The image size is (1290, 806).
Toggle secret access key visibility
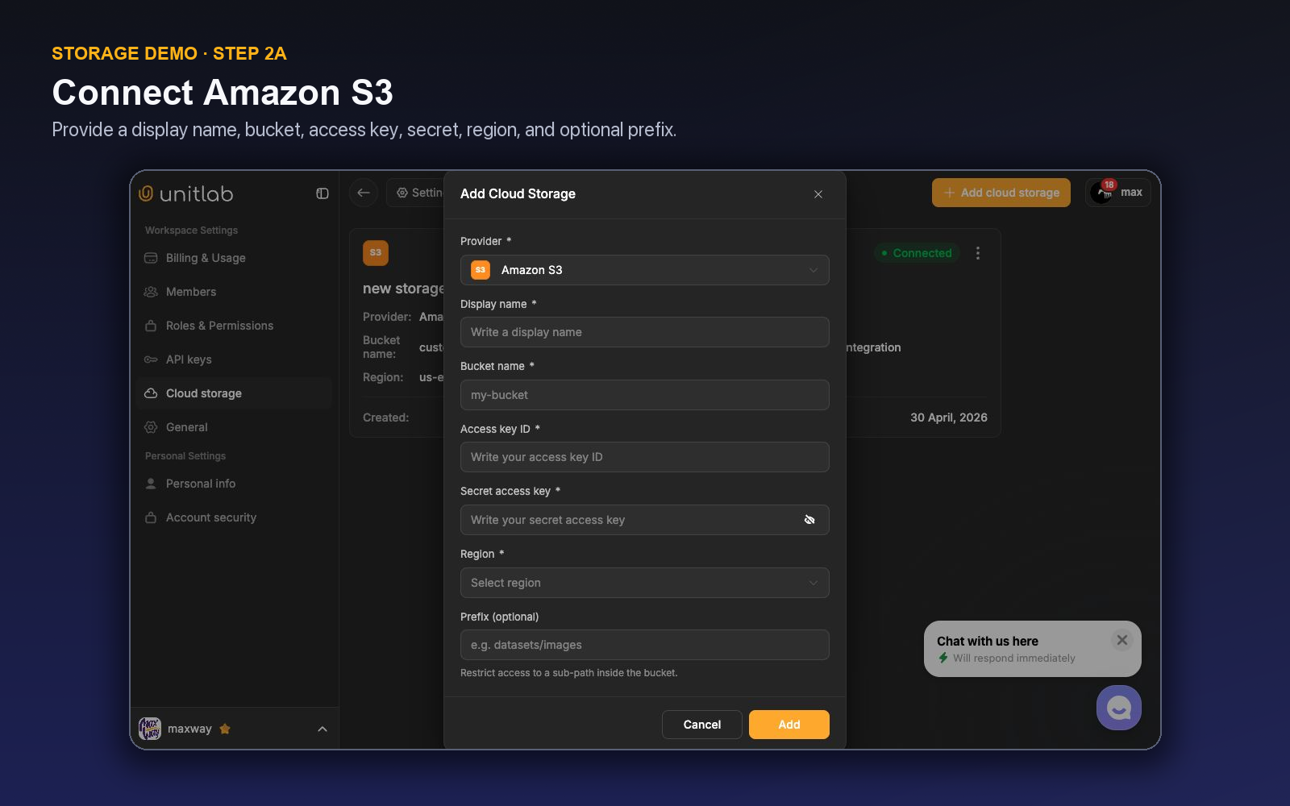click(809, 520)
